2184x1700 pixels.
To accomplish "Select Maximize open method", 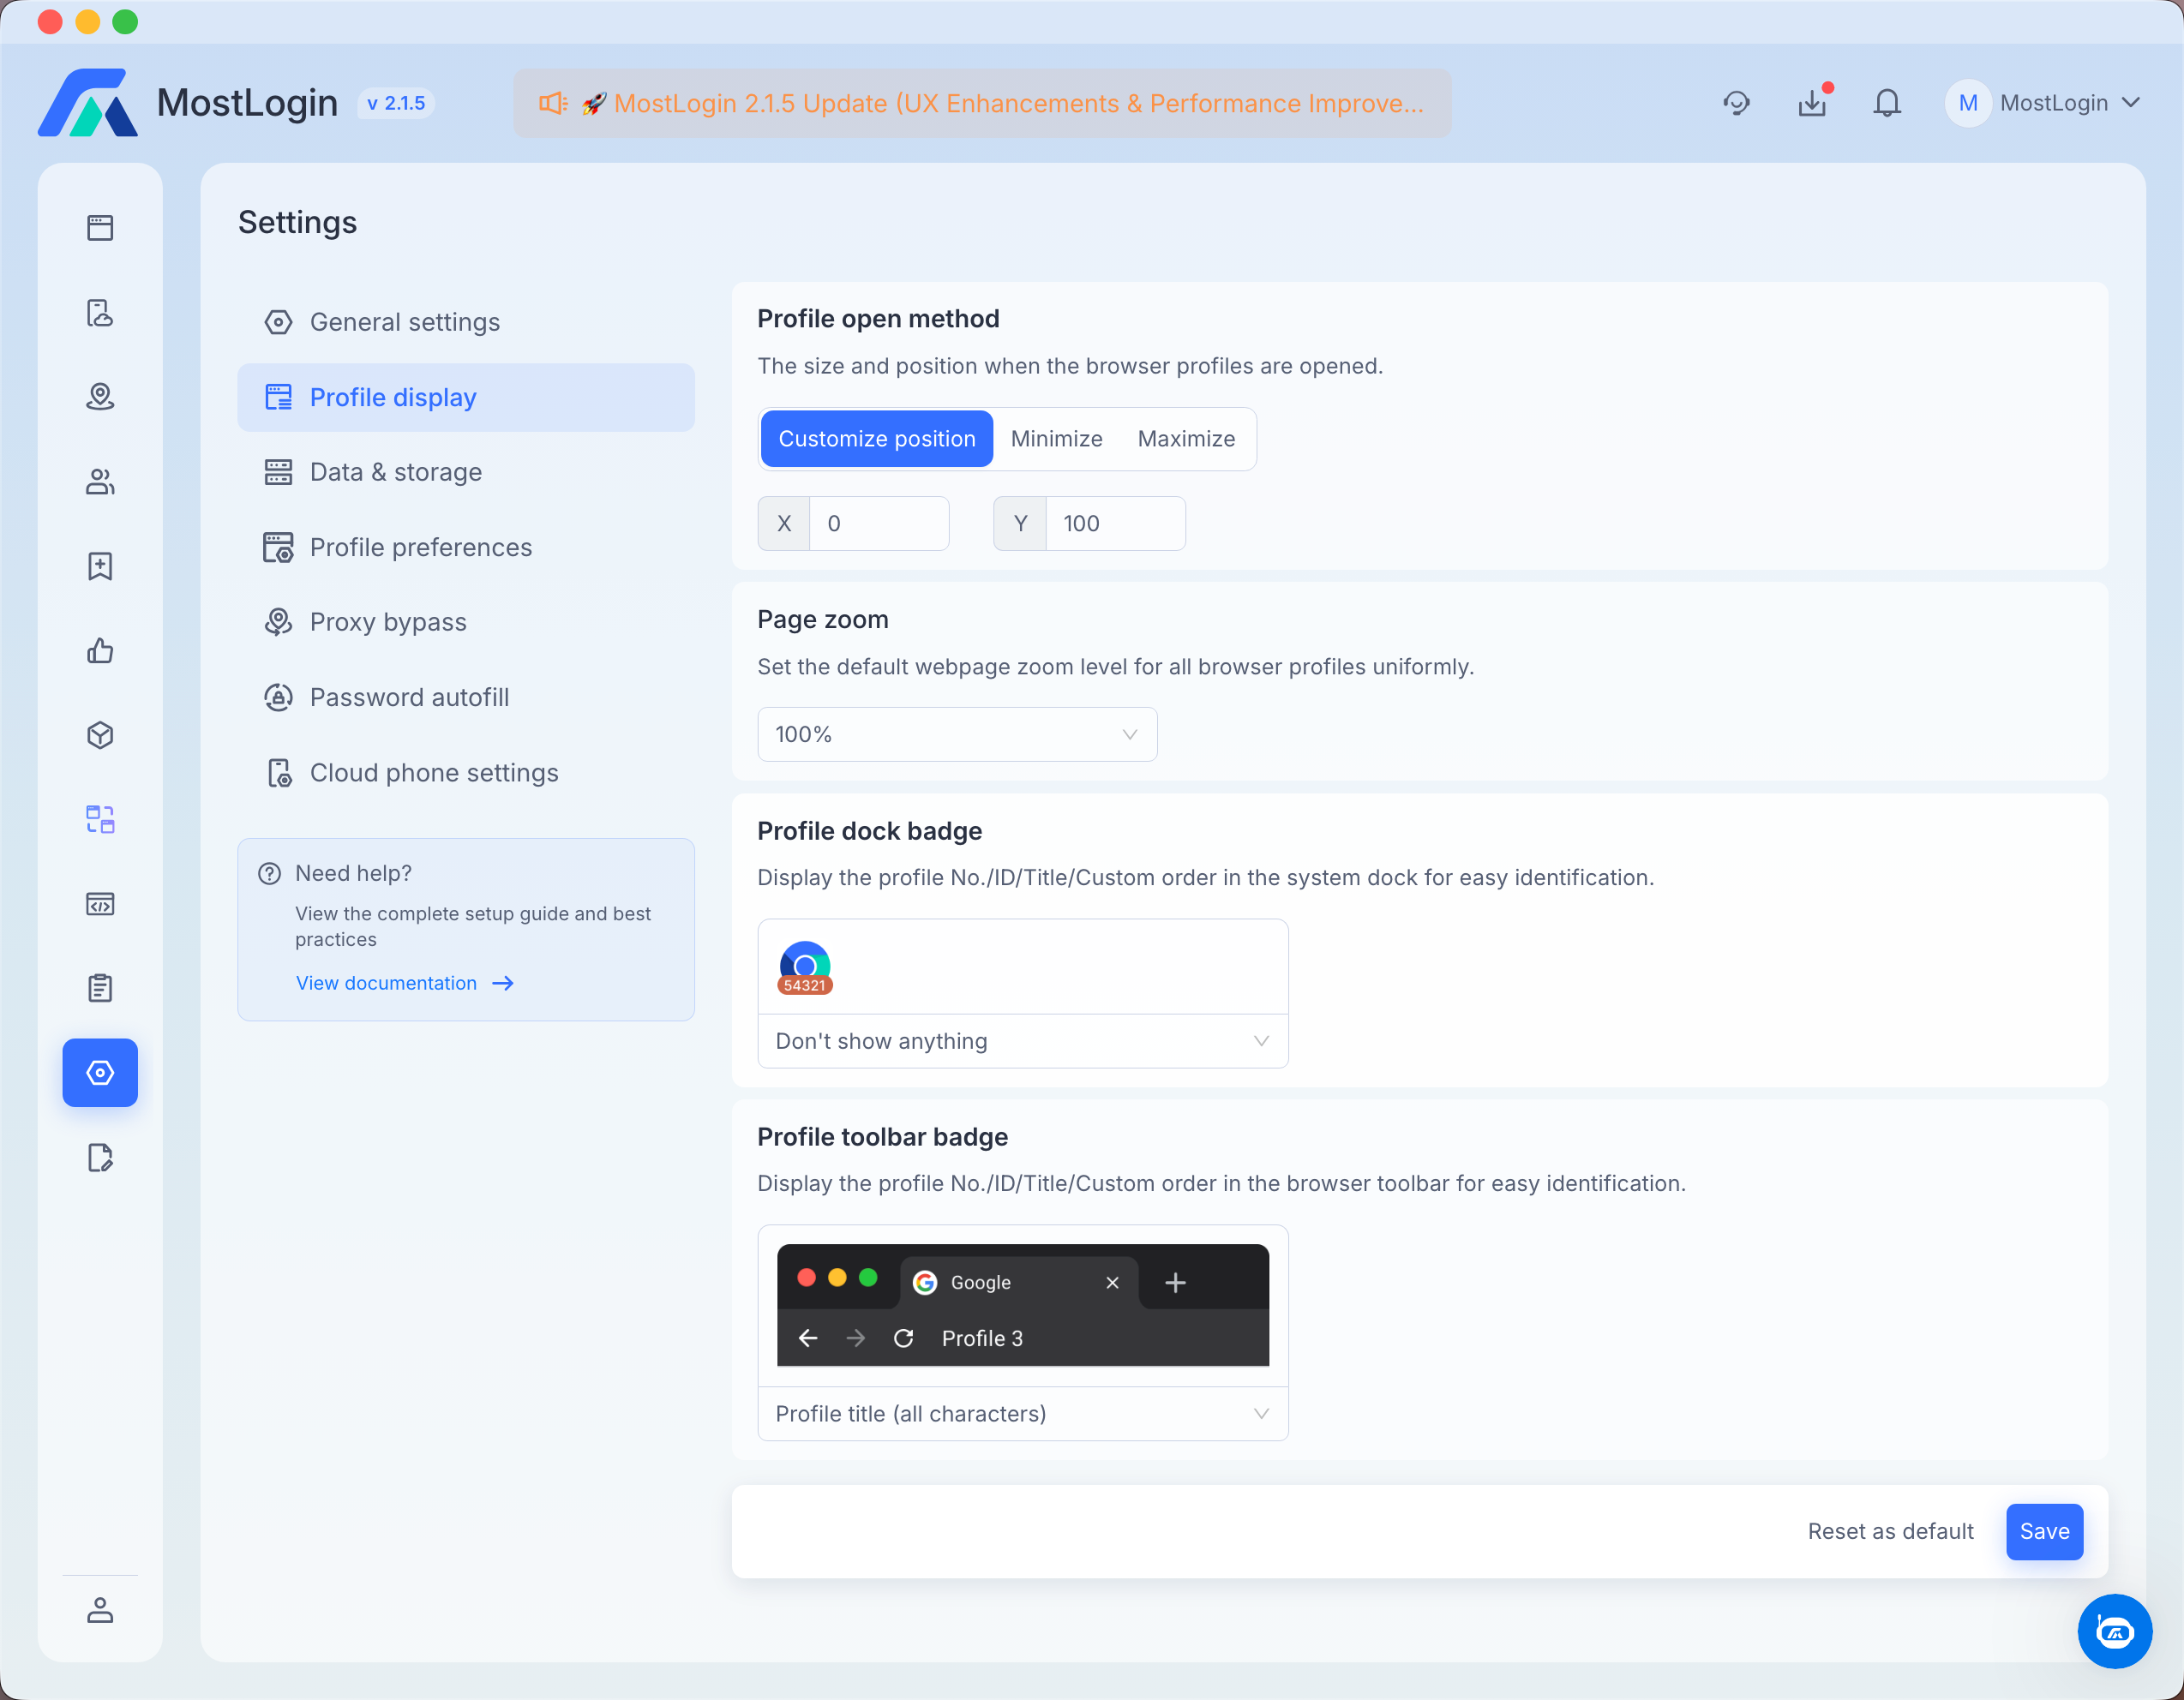I will (x=1186, y=439).
